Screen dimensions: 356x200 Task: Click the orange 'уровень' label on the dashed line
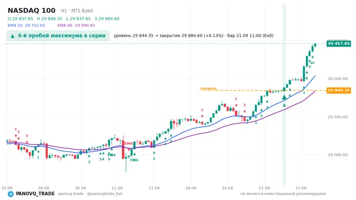click(209, 88)
